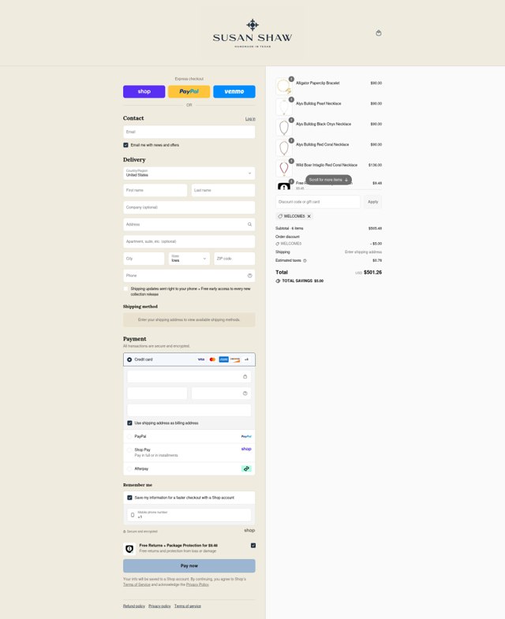
Task: Focus the Apartment, suite field
Action: point(189,241)
